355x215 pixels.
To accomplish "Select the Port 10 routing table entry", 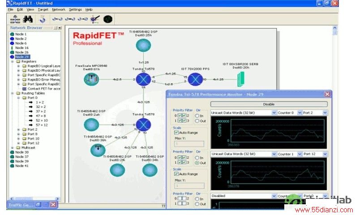I will (x=33, y=138).
